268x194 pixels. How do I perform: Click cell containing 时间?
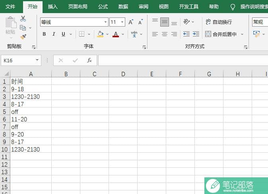(31, 81)
